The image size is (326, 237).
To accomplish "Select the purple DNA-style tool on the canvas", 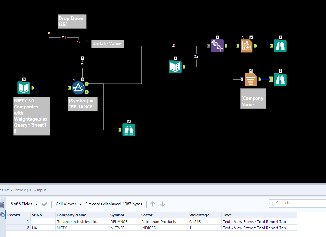I will pos(217,46).
